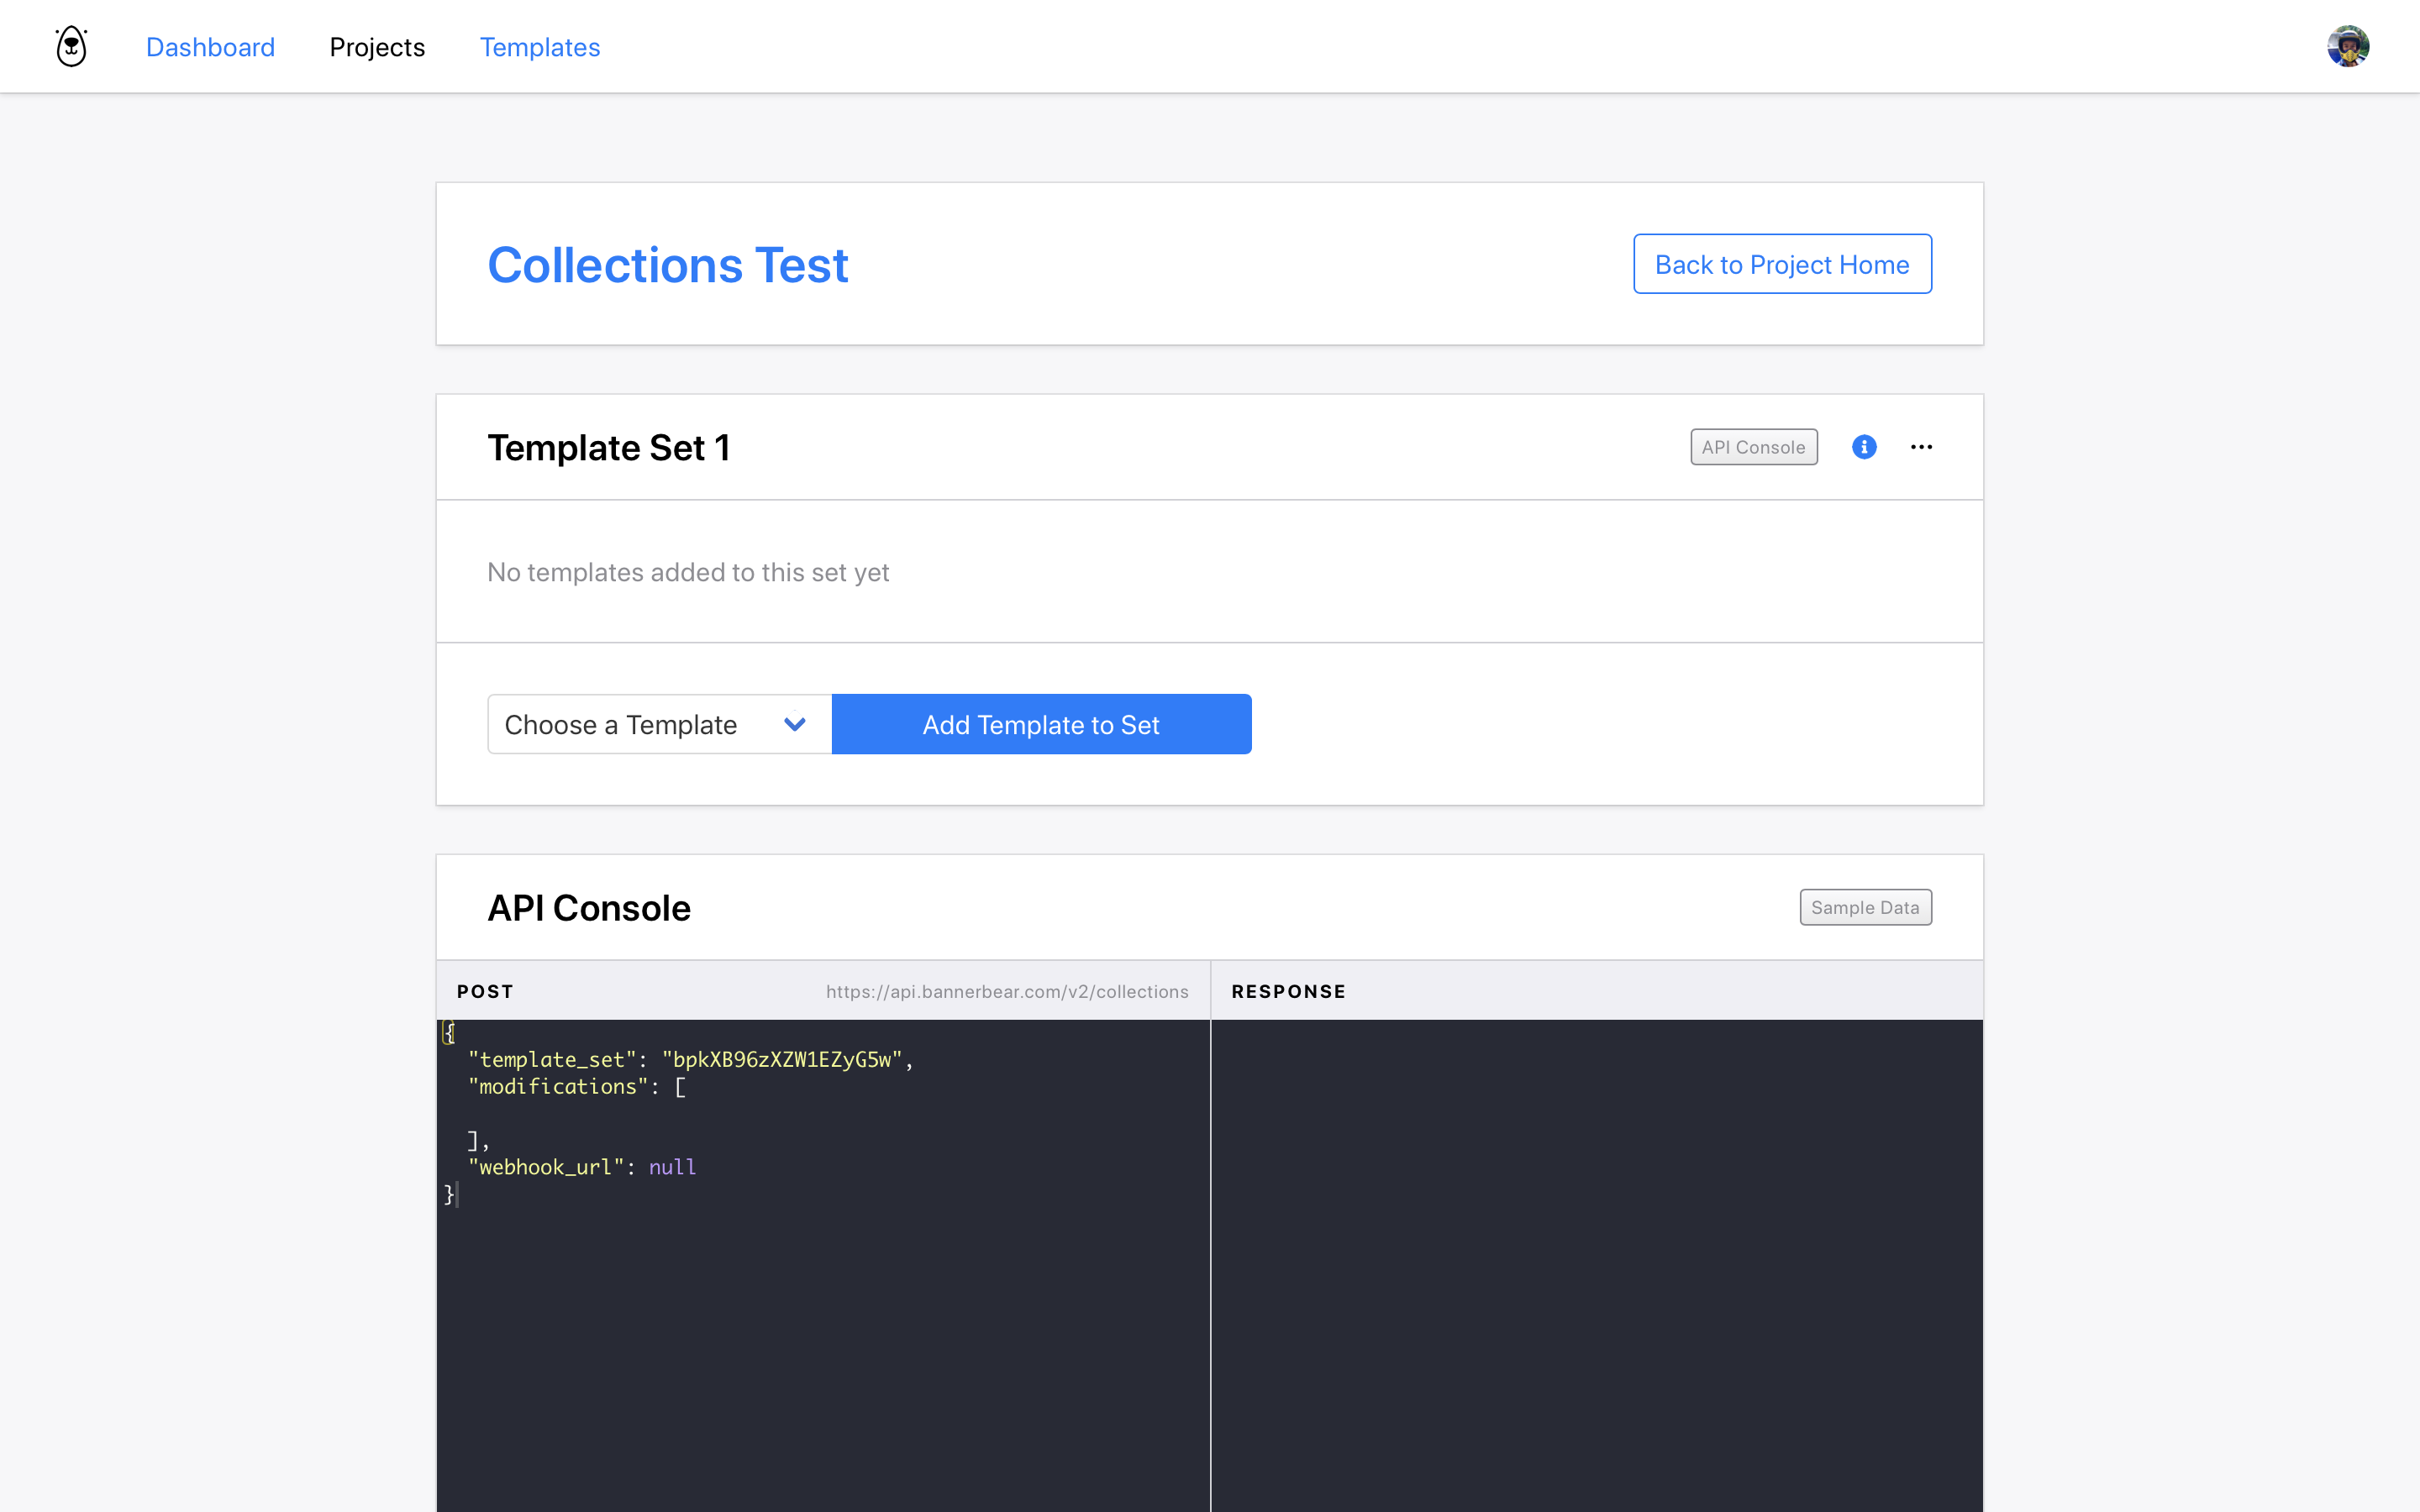Screen dimensions: 2420x1512
Task: Open the Collections Test title link
Action: 667,265
